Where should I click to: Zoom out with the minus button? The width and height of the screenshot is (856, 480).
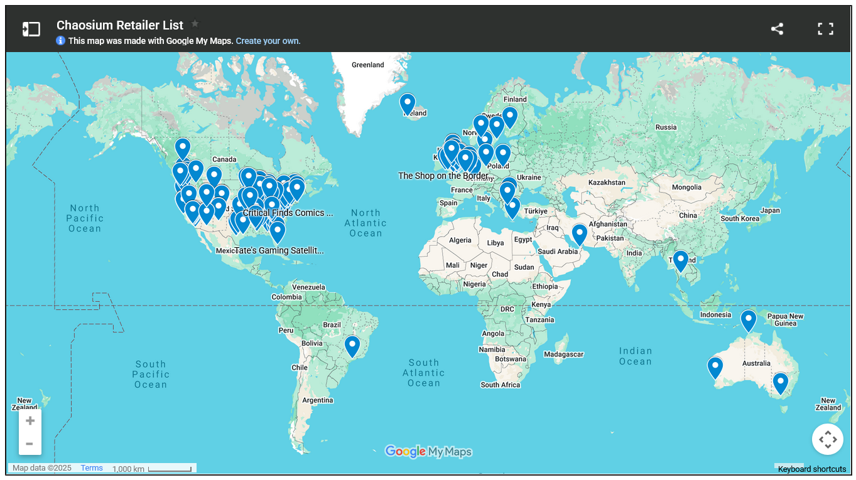[x=30, y=444]
